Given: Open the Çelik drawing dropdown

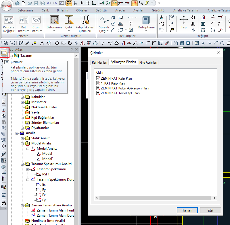Looking at the screenshot, I should (x=69, y=24).
